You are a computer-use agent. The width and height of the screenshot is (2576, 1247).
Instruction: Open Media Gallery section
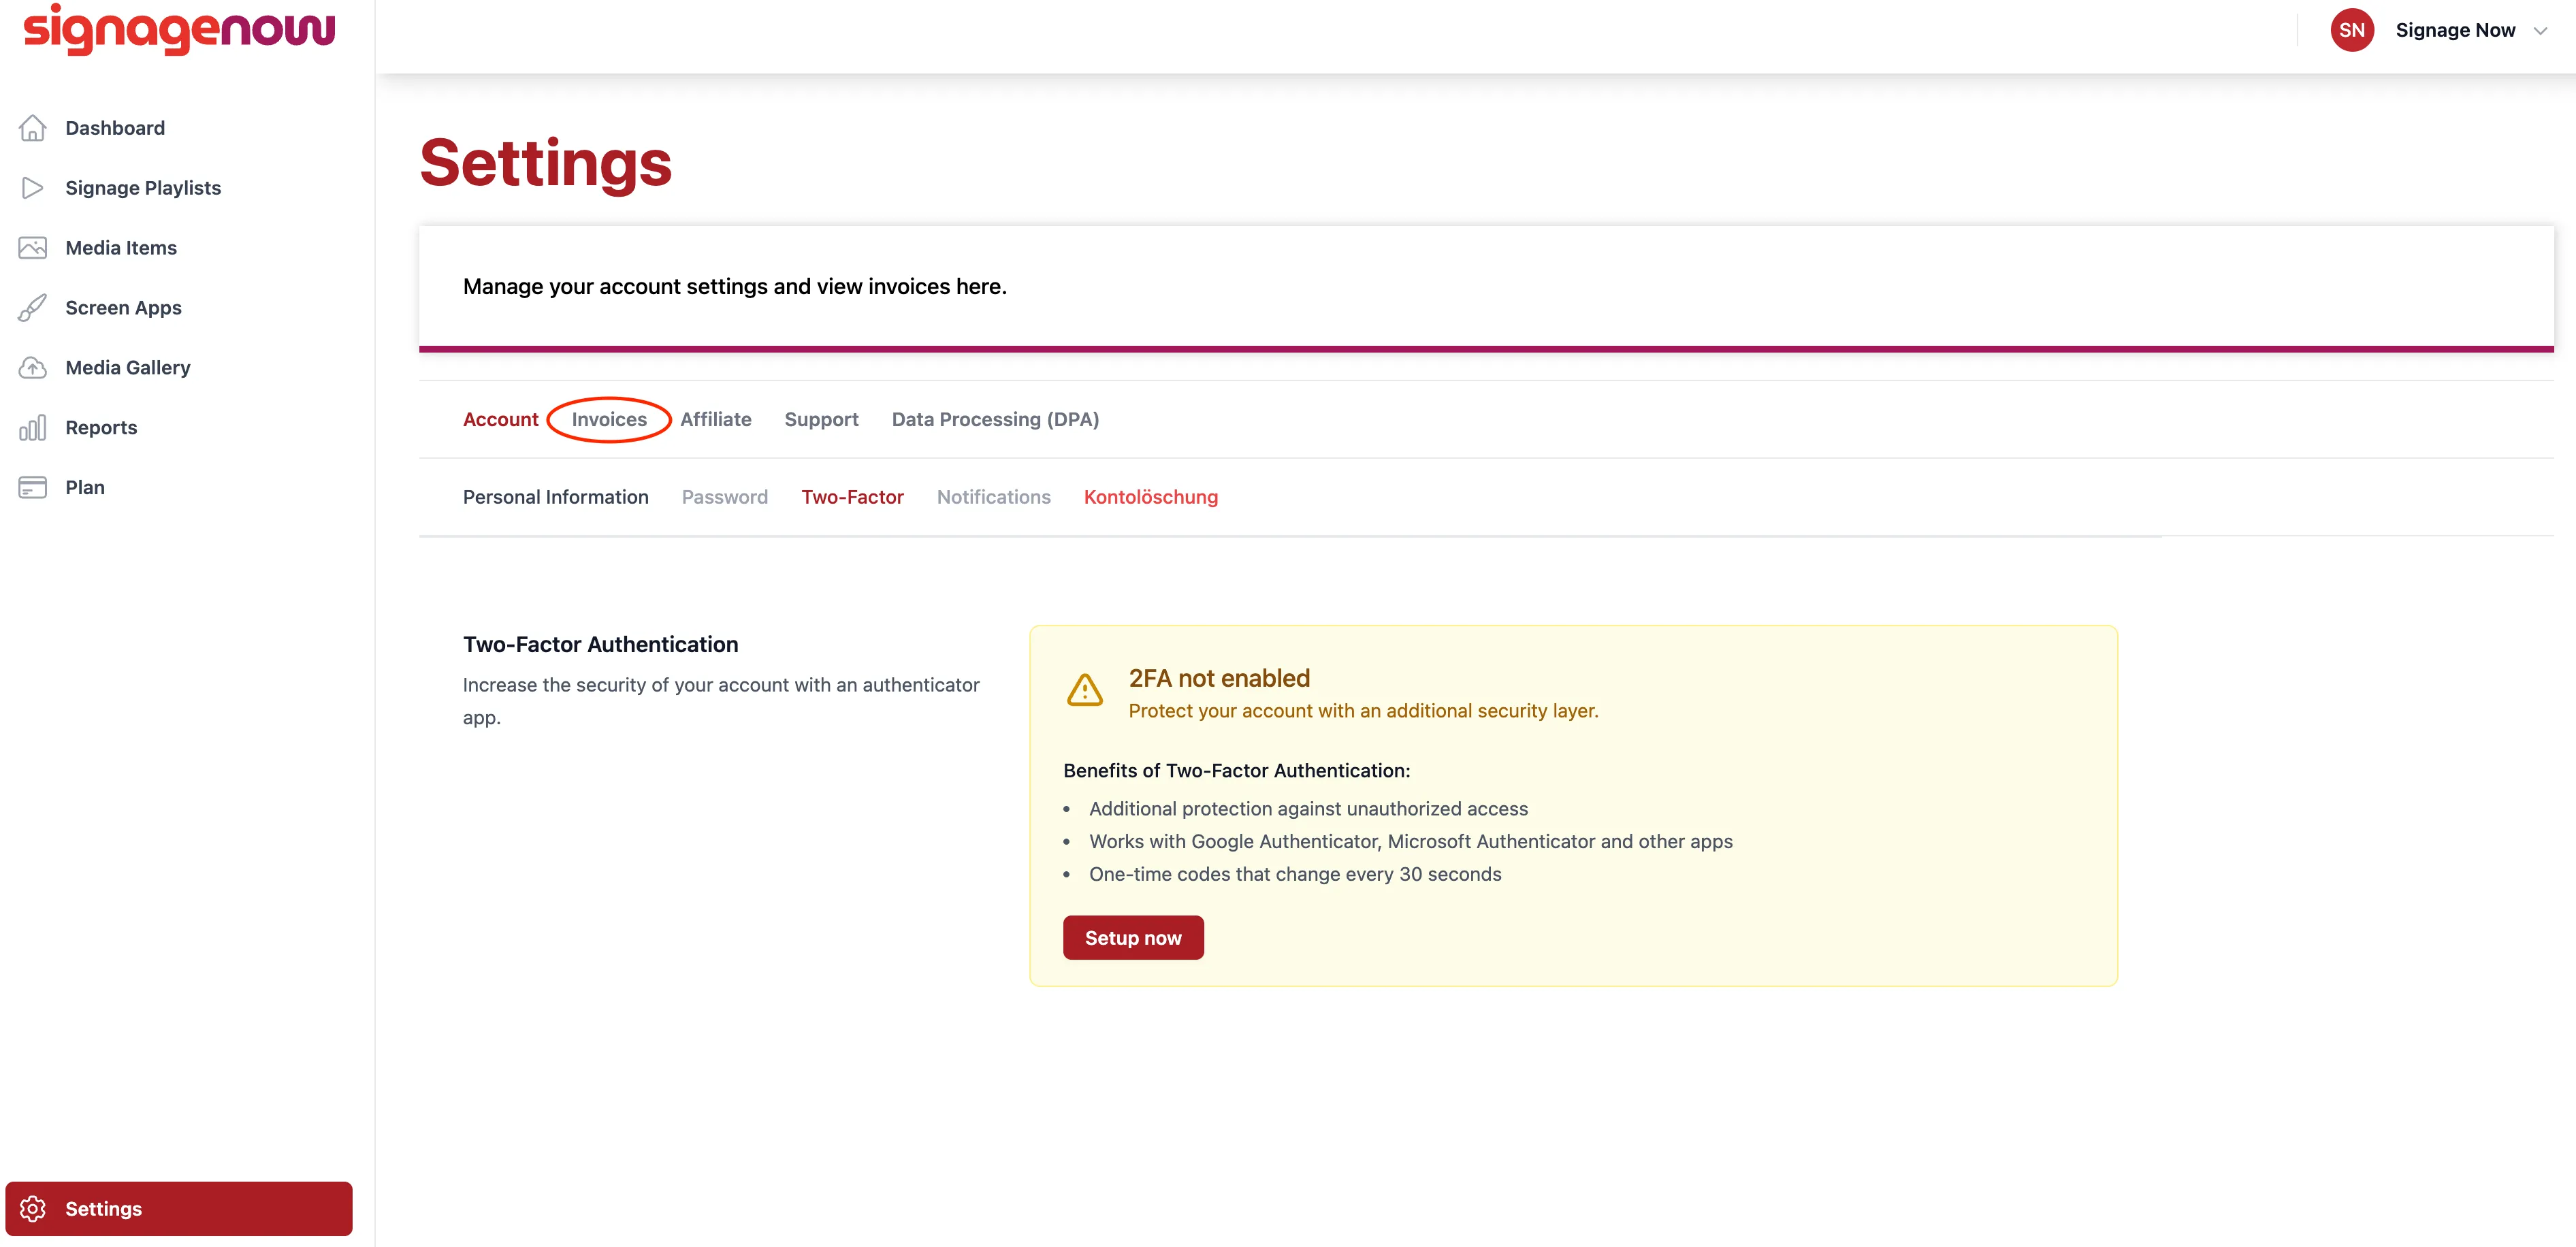tap(128, 368)
